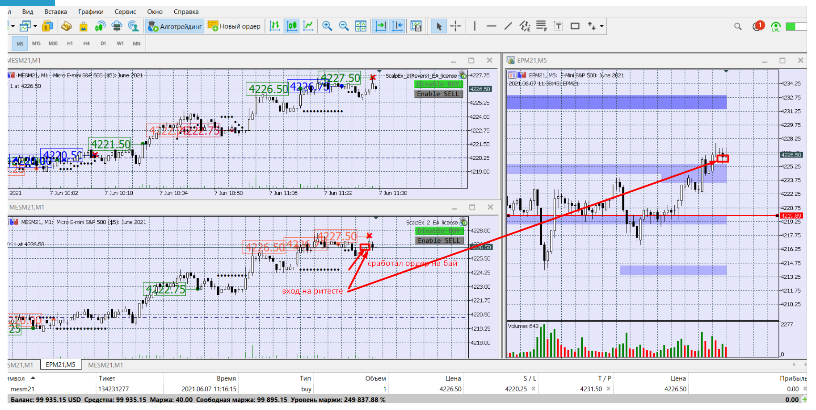Viewport: 816px width, 410px height.
Task: Select the equidistant channel tool
Action: click(x=525, y=26)
